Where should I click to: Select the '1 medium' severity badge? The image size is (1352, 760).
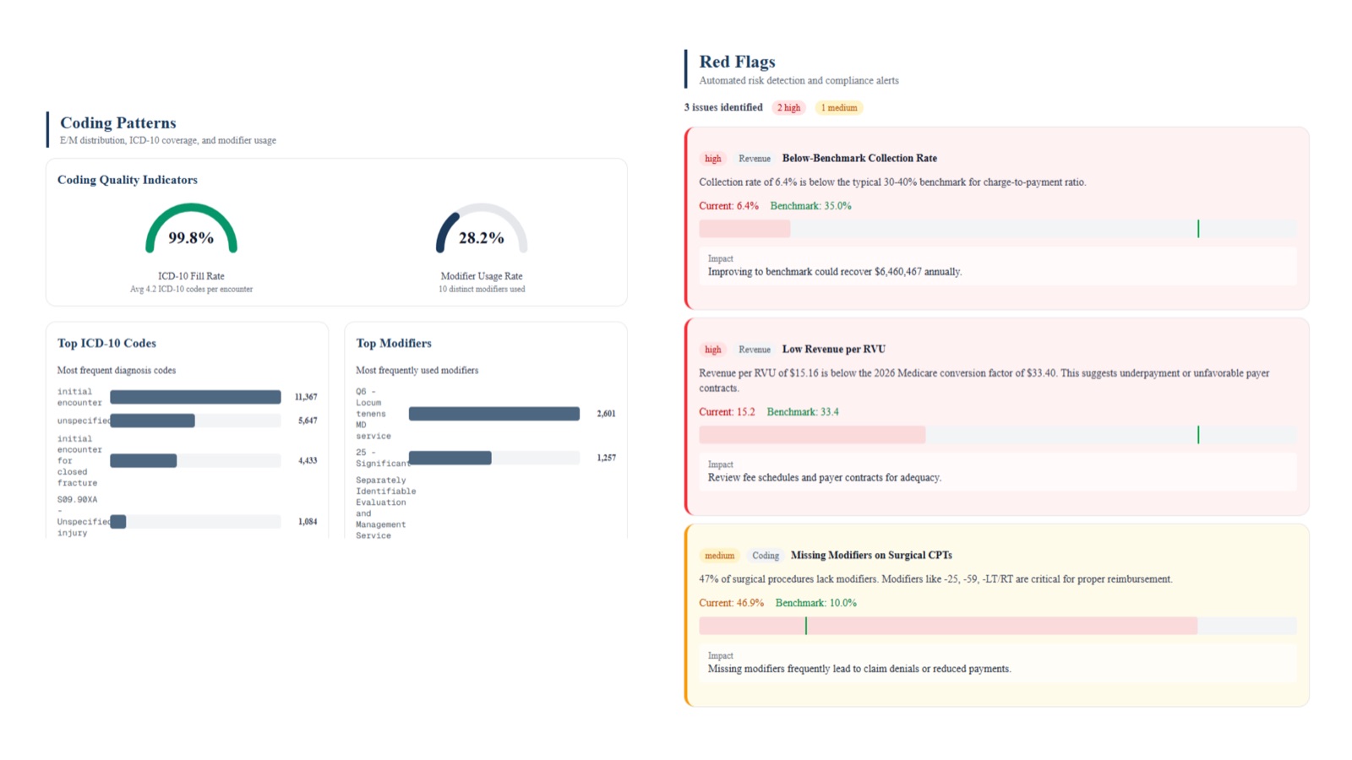tap(839, 108)
